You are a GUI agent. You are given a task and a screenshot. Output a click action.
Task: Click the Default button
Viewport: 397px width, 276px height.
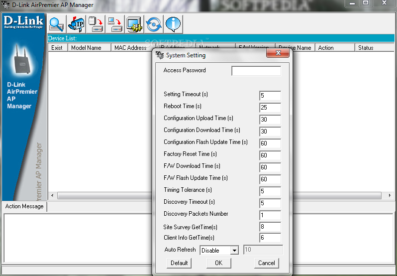pyautogui.click(x=179, y=263)
